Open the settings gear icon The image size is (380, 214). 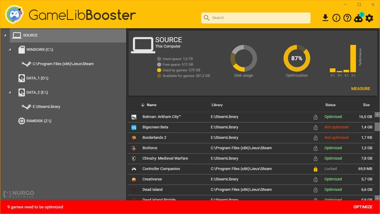click(x=369, y=18)
